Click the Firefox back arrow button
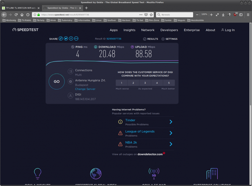This screenshot has width=252, height=186. click(x=4, y=15)
